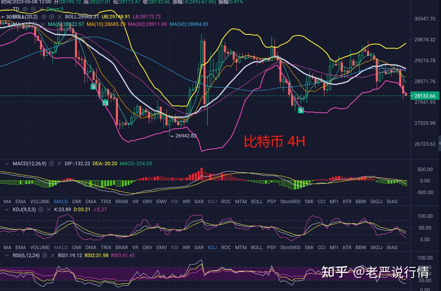The image size is (441, 291).
Task: Select highlighted KDJ tab in lower indicator row
Action: (x=212, y=247)
